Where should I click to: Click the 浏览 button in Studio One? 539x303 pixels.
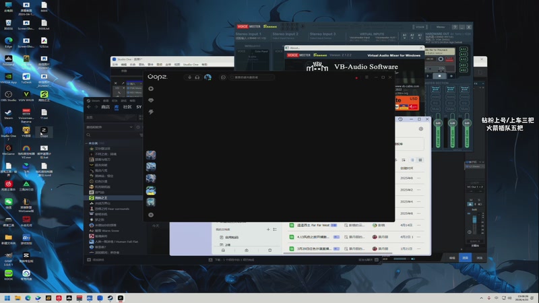[x=479, y=258]
